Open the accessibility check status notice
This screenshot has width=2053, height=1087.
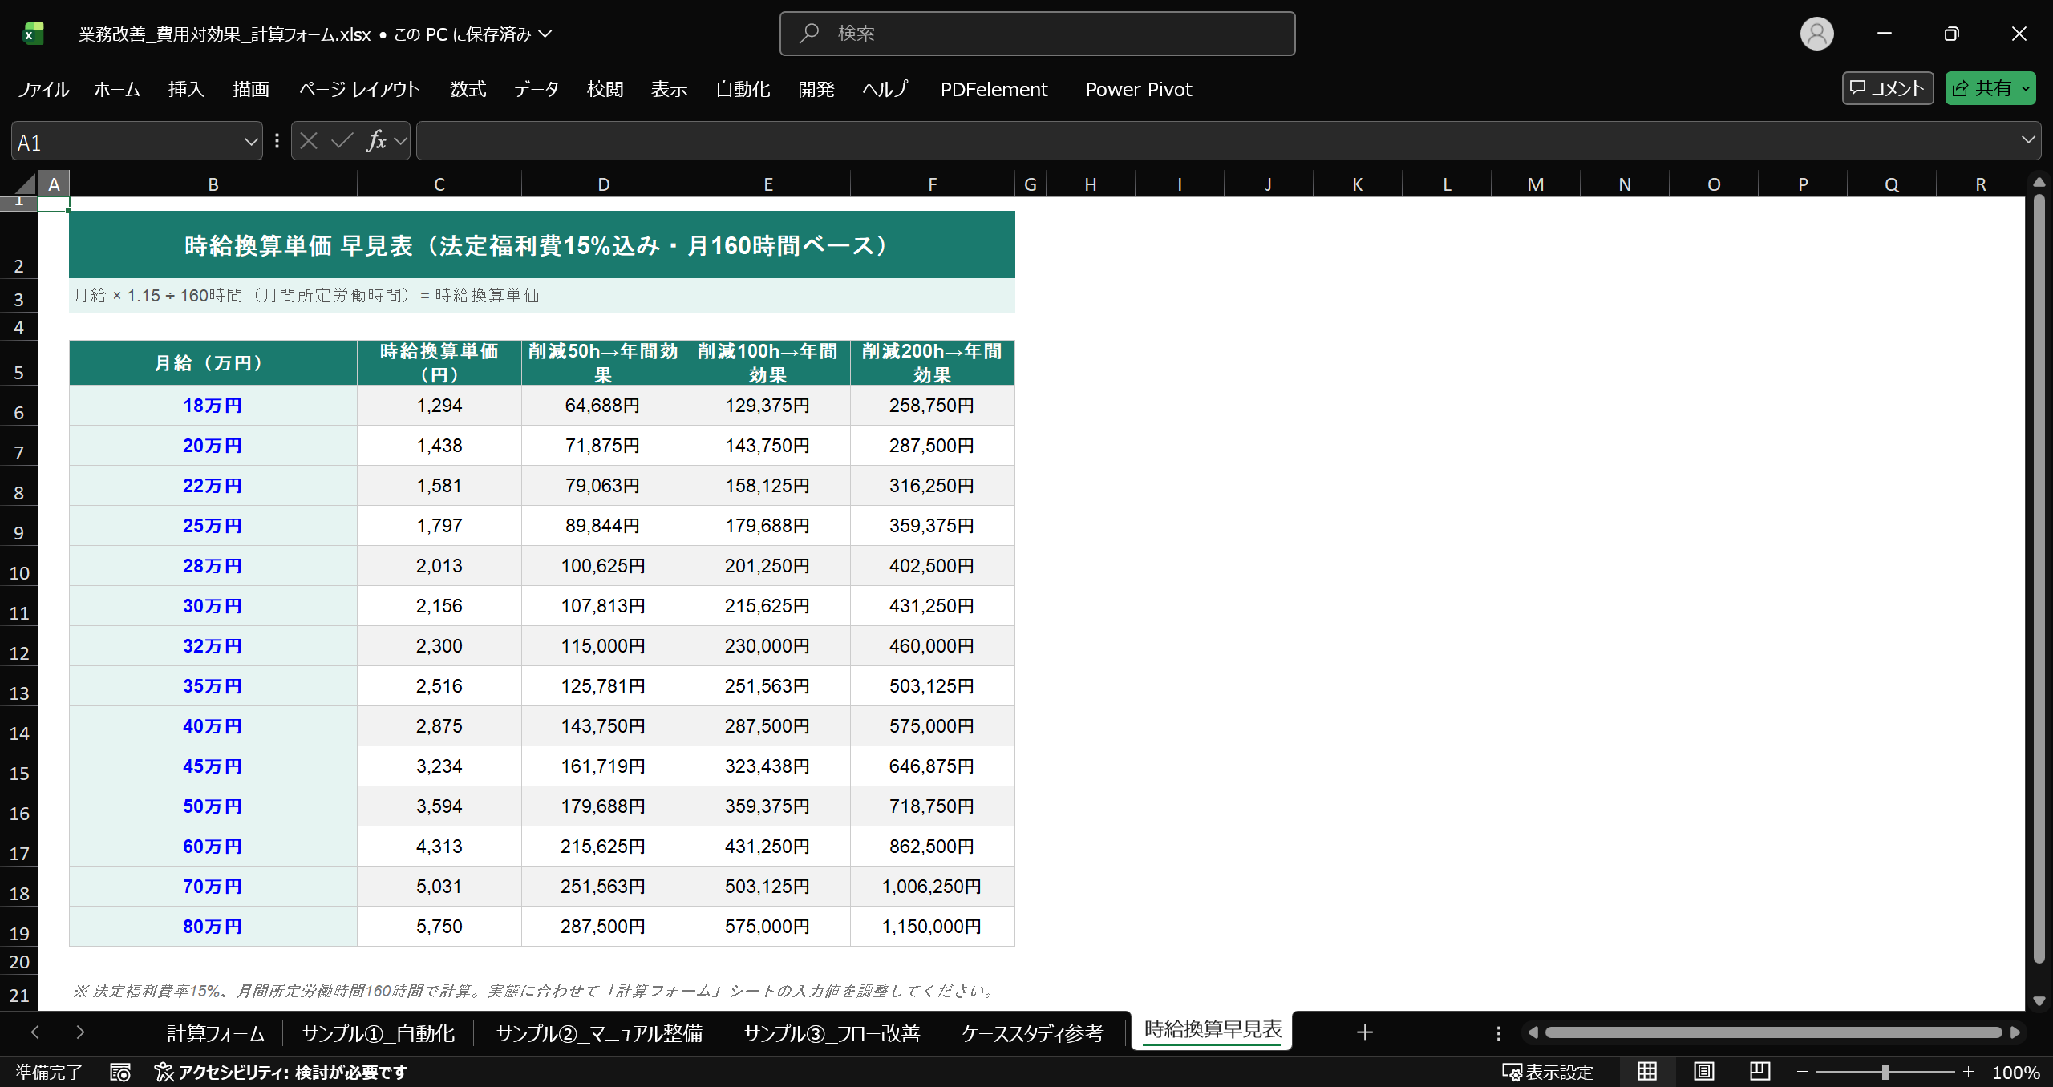coord(281,1072)
